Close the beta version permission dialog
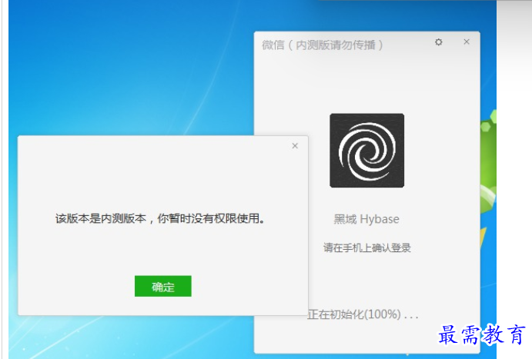The width and height of the screenshot is (532, 359). (x=295, y=146)
